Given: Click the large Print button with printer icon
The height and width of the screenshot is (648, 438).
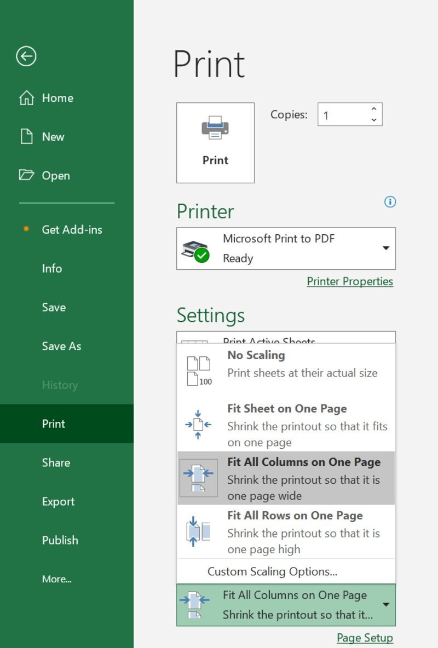Looking at the screenshot, I should tap(215, 142).
